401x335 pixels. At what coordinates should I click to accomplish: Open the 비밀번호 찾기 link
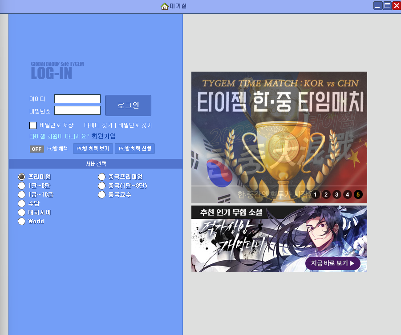point(135,125)
